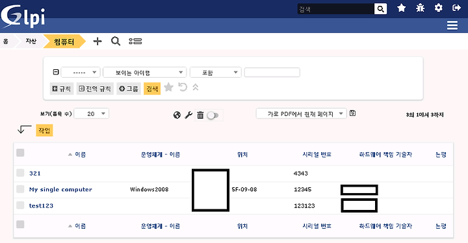Click the yellow 검색 search button
The image size is (468, 243).
tap(152, 89)
